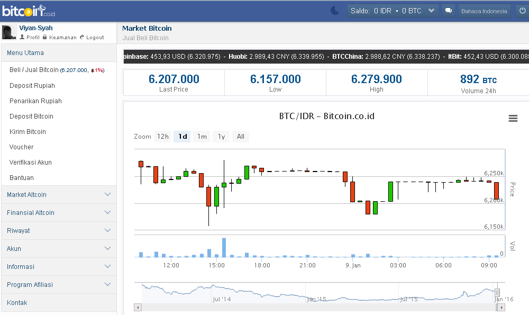Image resolution: width=529 pixels, height=315 pixels.
Task: Click the left arrow of the bottom scrollbar
Action: [x=138, y=307]
